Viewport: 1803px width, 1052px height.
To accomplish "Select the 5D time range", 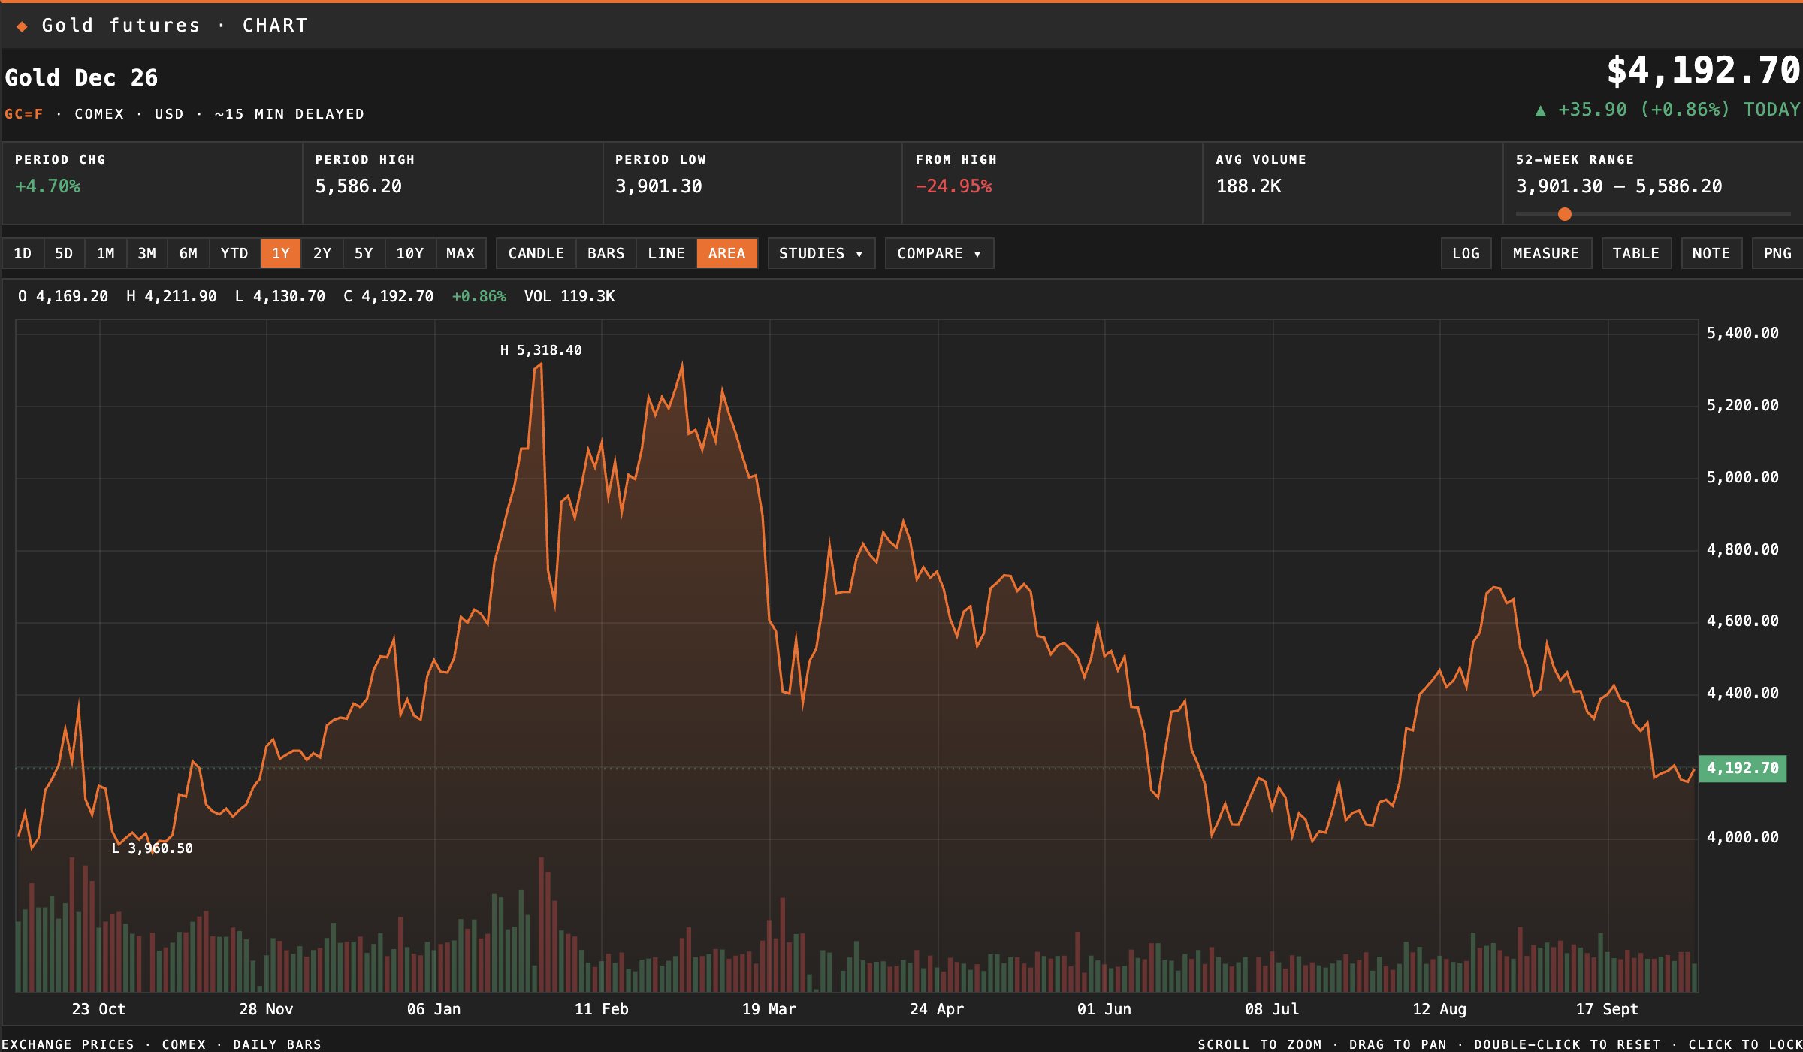I will [x=64, y=253].
